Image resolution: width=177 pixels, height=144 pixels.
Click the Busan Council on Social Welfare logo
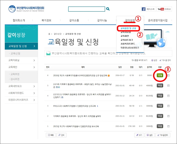coord(26,9)
